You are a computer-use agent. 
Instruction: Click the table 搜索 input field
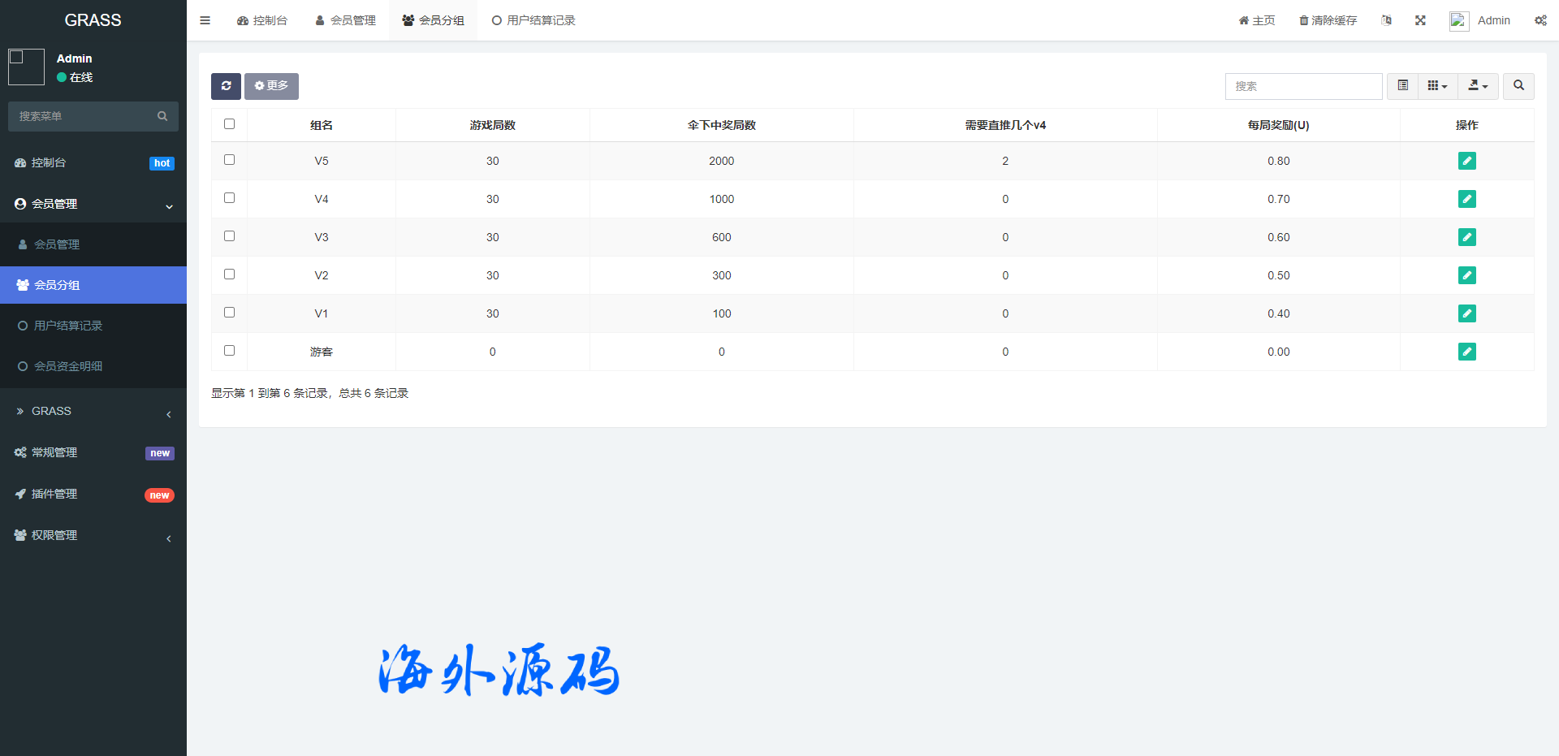click(x=1303, y=86)
